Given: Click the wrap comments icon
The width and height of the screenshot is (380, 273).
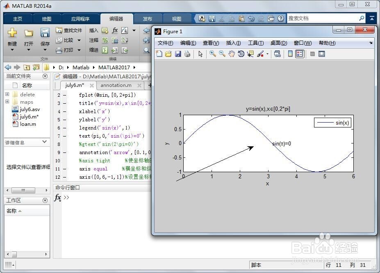Looking at the screenshot, I should [125, 40].
